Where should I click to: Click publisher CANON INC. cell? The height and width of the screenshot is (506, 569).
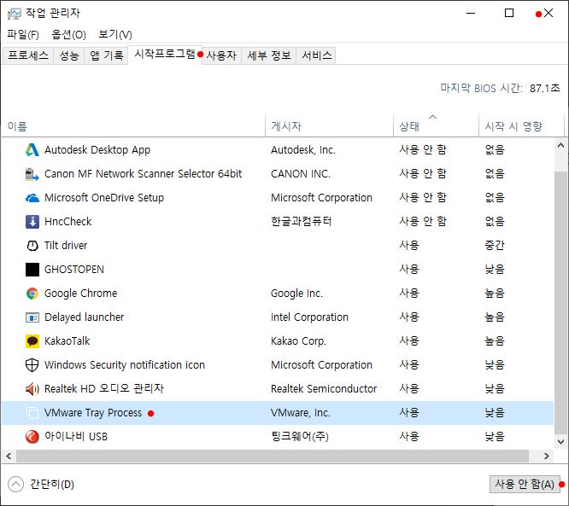point(301,174)
